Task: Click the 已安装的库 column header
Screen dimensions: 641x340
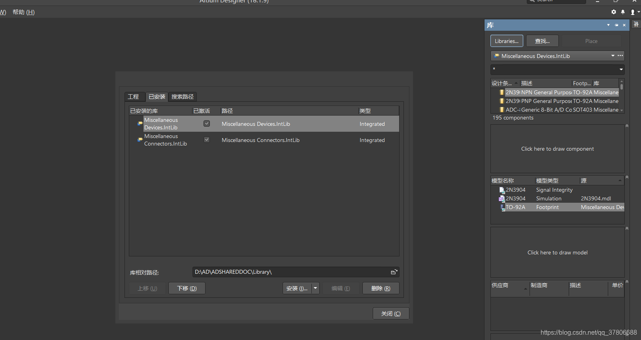Action: coord(161,111)
